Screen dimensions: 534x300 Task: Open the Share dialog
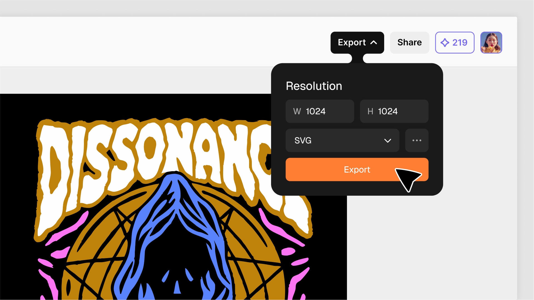point(409,42)
